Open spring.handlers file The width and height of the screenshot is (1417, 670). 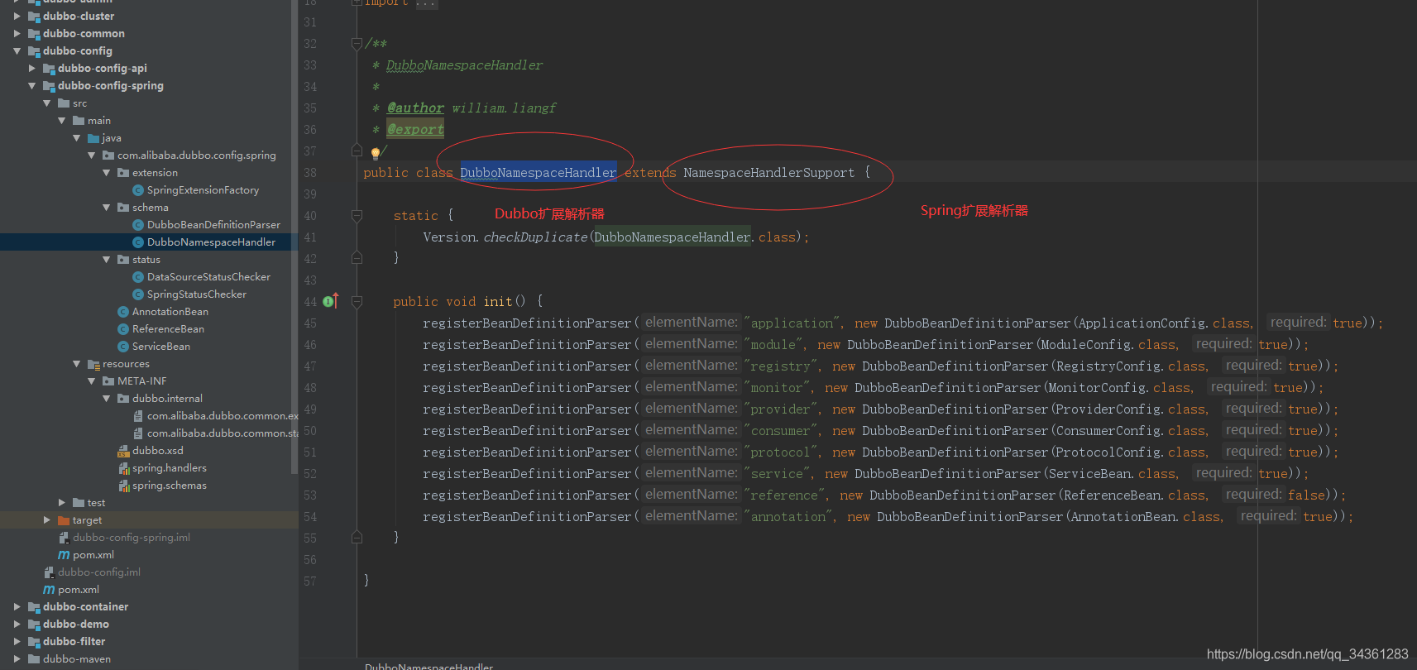[170, 468]
